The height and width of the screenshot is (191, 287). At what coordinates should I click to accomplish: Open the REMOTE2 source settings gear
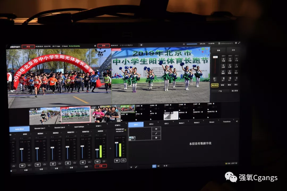coord(216,111)
